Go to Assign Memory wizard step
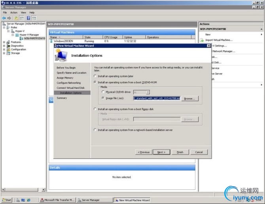The image size is (265, 204). click(65, 78)
